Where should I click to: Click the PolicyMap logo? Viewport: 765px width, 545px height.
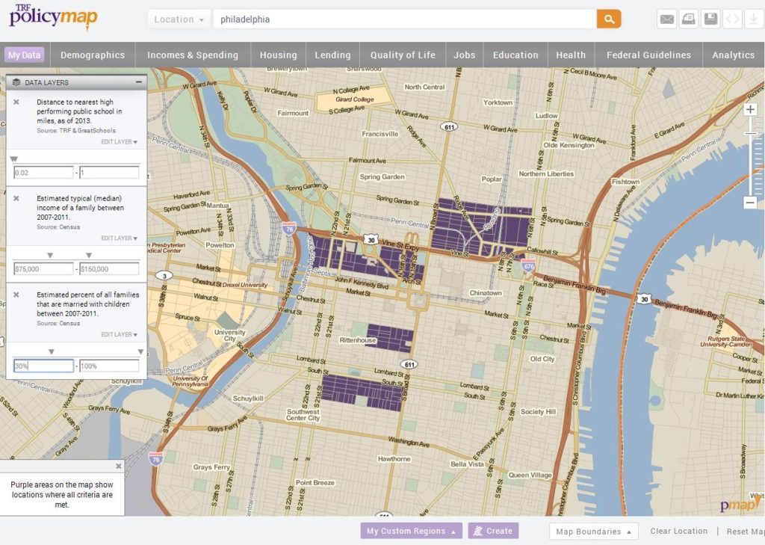pyautogui.click(x=52, y=17)
